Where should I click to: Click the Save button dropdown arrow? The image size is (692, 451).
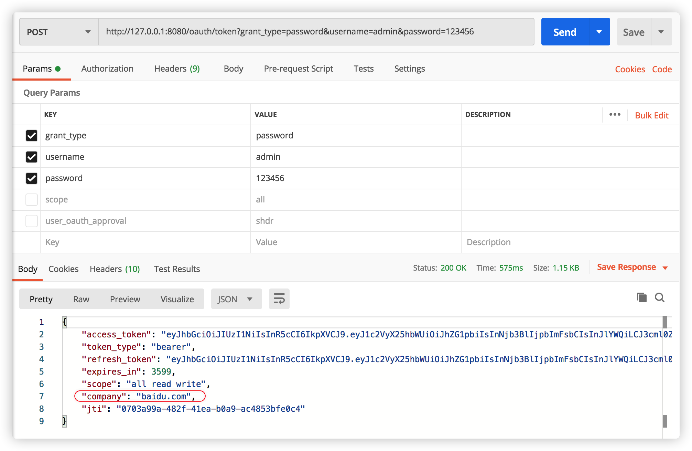pyautogui.click(x=661, y=32)
